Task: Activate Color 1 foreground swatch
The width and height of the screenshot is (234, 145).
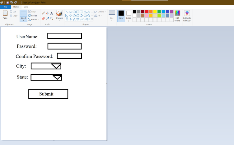Action: (121, 16)
